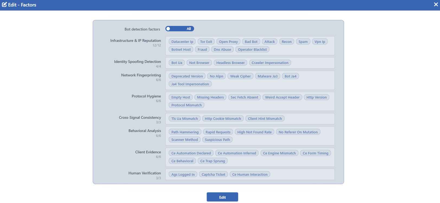Select the Suspicious Path tag
440x203 pixels.
click(x=217, y=140)
